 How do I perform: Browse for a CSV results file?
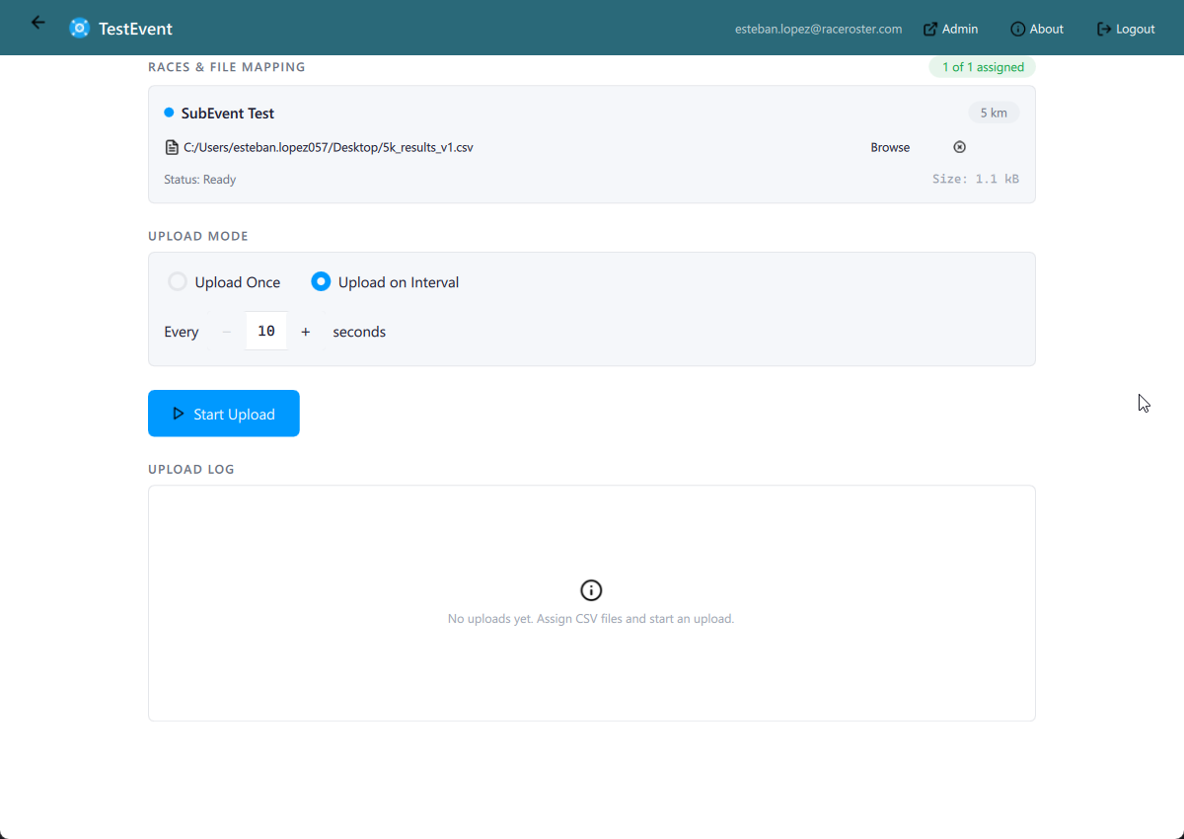[x=890, y=147]
